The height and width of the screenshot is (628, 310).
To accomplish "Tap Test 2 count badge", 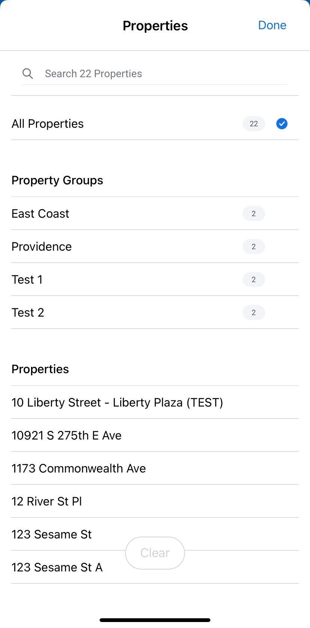I will (x=253, y=313).
